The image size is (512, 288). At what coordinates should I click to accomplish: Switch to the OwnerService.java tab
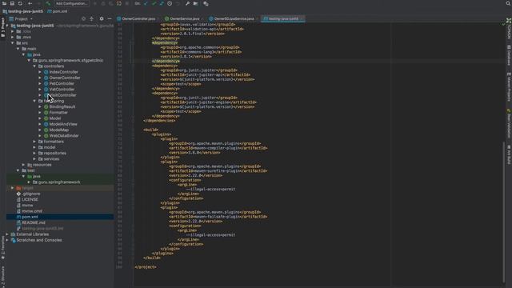[x=185, y=18]
